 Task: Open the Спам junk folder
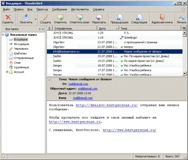tap(17, 63)
